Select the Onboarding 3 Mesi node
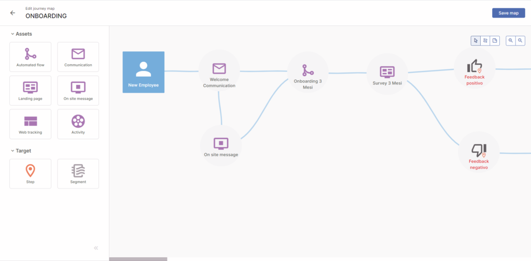The width and height of the screenshot is (531, 261). (308, 72)
